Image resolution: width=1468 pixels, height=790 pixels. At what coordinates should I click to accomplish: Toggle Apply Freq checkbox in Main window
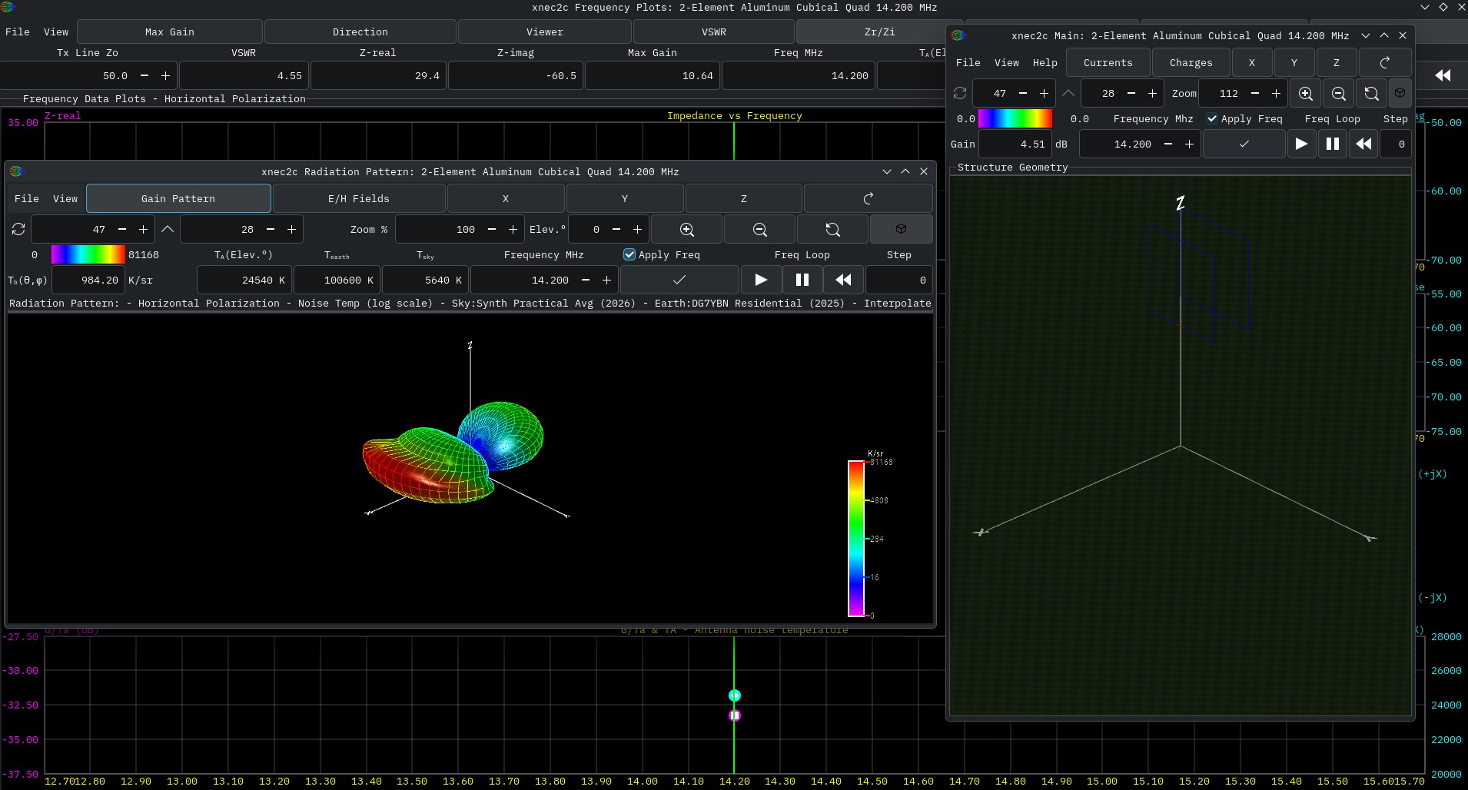[x=1212, y=118]
